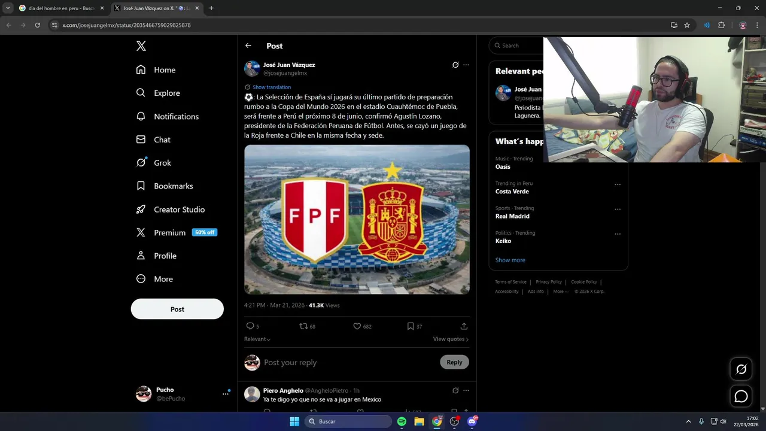This screenshot has height=431, width=766.
Task: Open Spotify from taskbar
Action: pyautogui.click(x=402, y=421)
